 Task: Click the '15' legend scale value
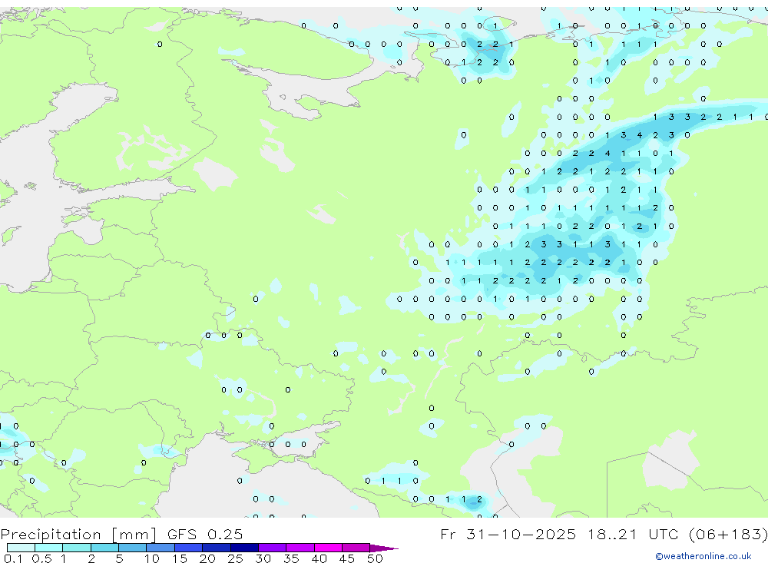pos(179,558)
